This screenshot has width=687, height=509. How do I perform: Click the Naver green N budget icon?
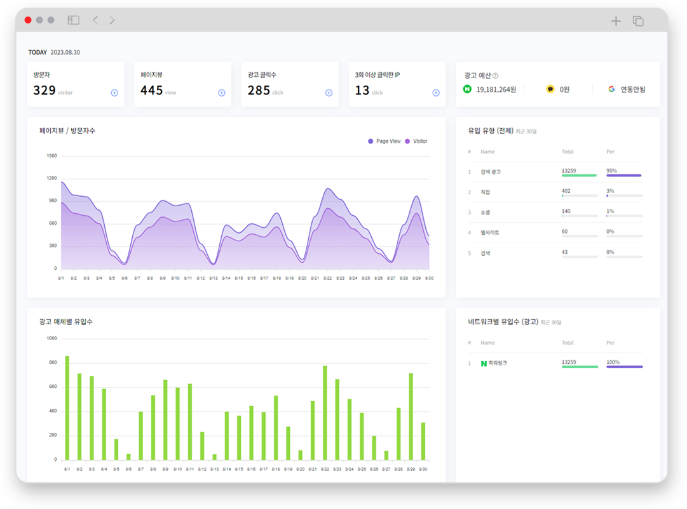pos(468,89)
